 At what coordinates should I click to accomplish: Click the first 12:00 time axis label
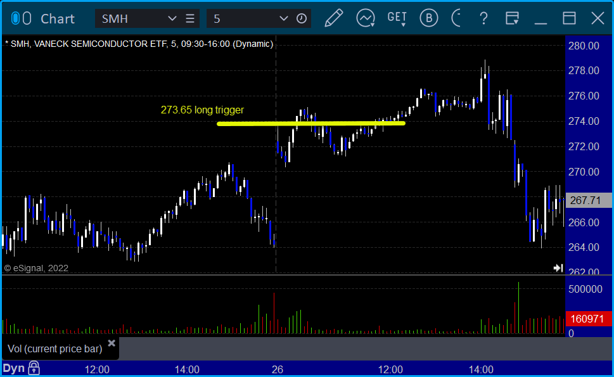(97, 369)
